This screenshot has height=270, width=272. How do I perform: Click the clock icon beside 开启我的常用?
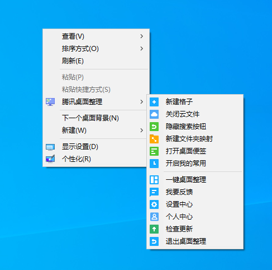(x=154, y=164)
